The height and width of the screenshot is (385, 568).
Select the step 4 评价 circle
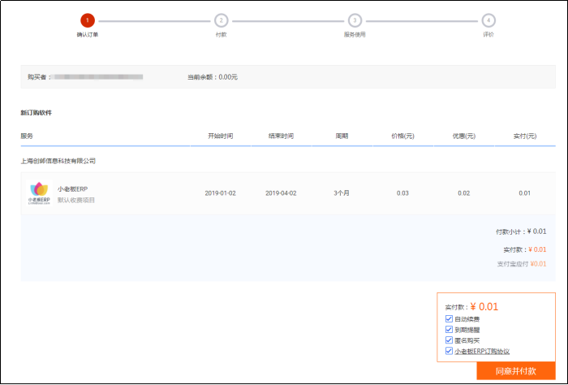point(488,19)
